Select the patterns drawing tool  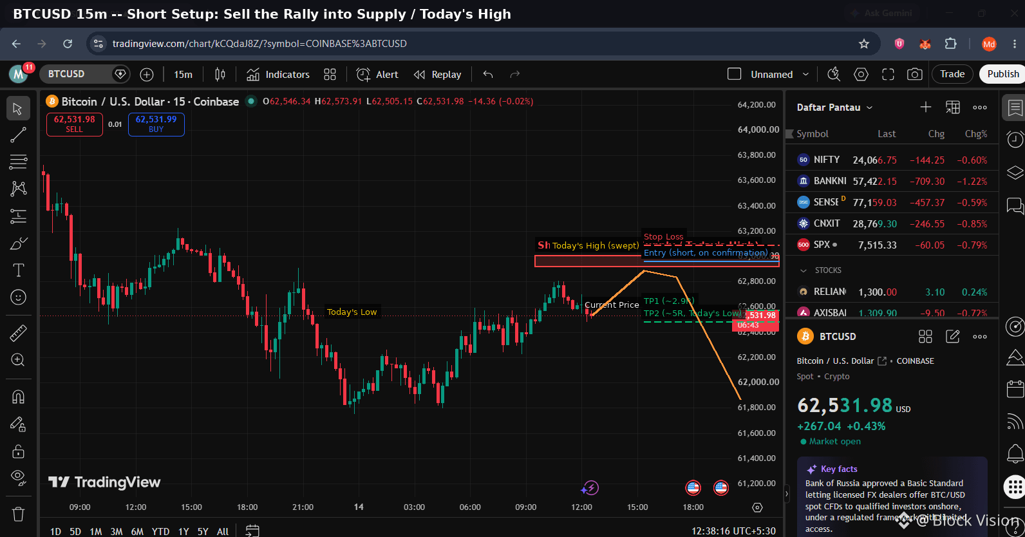[x=18, y=189]
